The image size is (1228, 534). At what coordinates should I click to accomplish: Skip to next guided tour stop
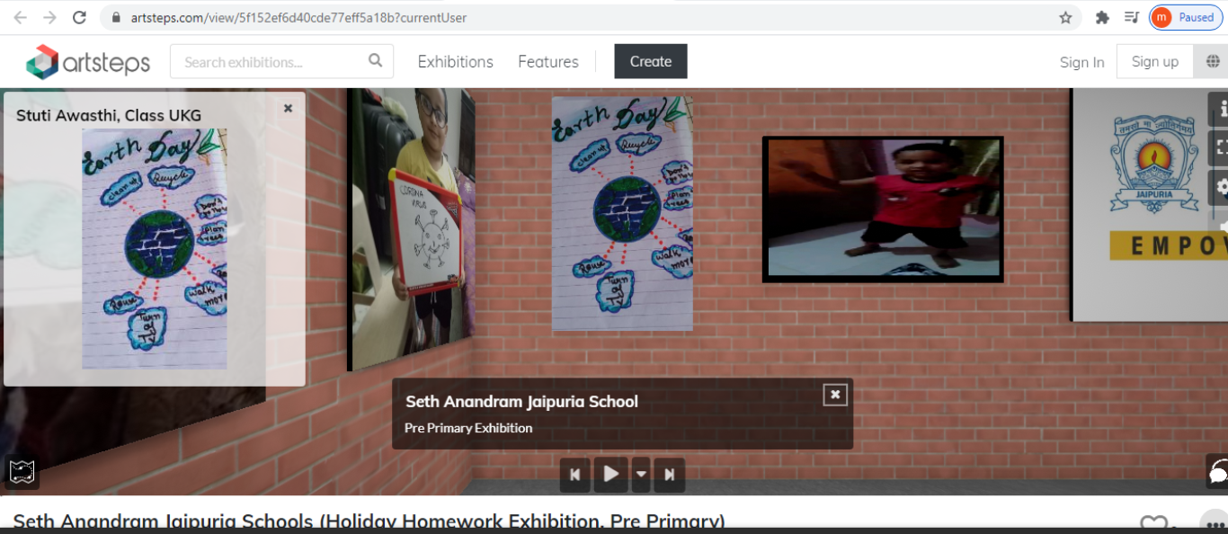coord(670,475)
